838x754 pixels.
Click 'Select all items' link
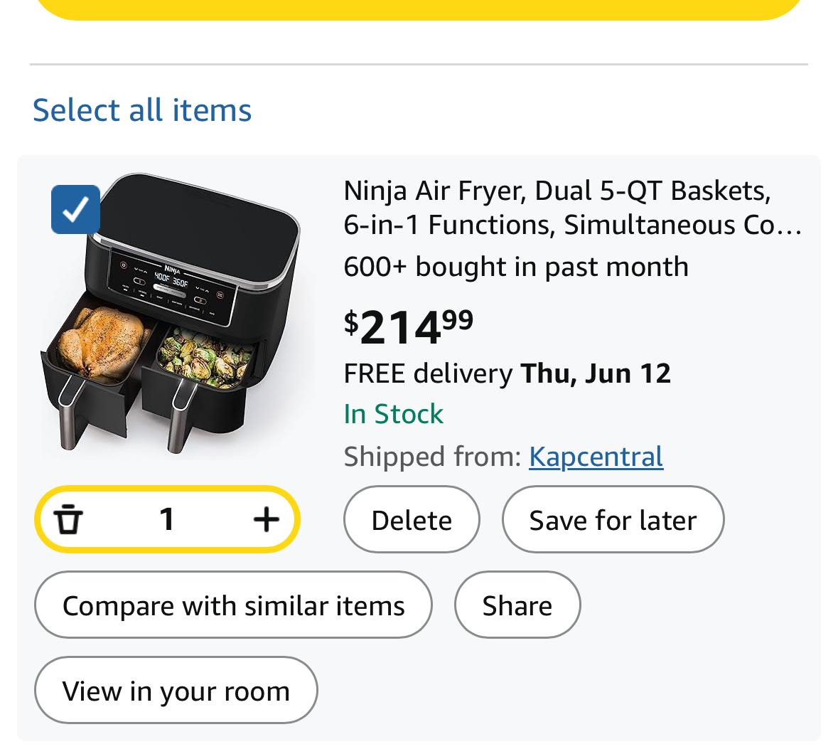142,110
